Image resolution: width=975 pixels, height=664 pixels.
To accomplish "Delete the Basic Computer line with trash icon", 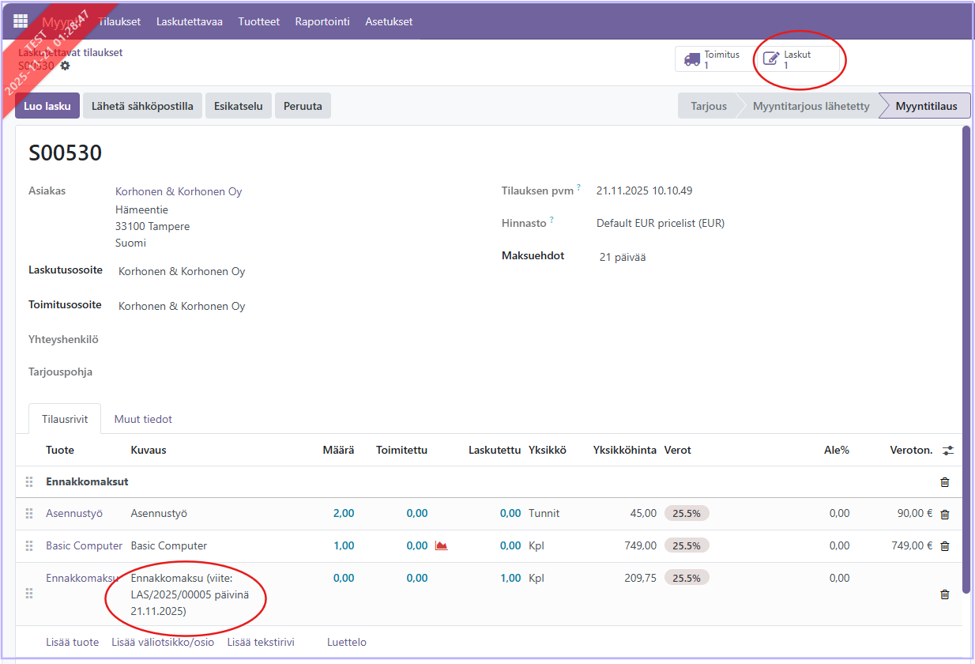I will 944,546.
